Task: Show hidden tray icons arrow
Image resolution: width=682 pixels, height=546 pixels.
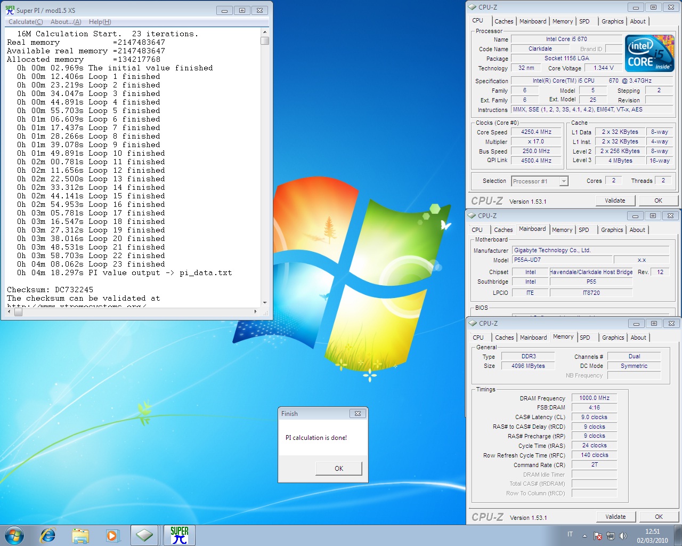Action: click(584, 536)
